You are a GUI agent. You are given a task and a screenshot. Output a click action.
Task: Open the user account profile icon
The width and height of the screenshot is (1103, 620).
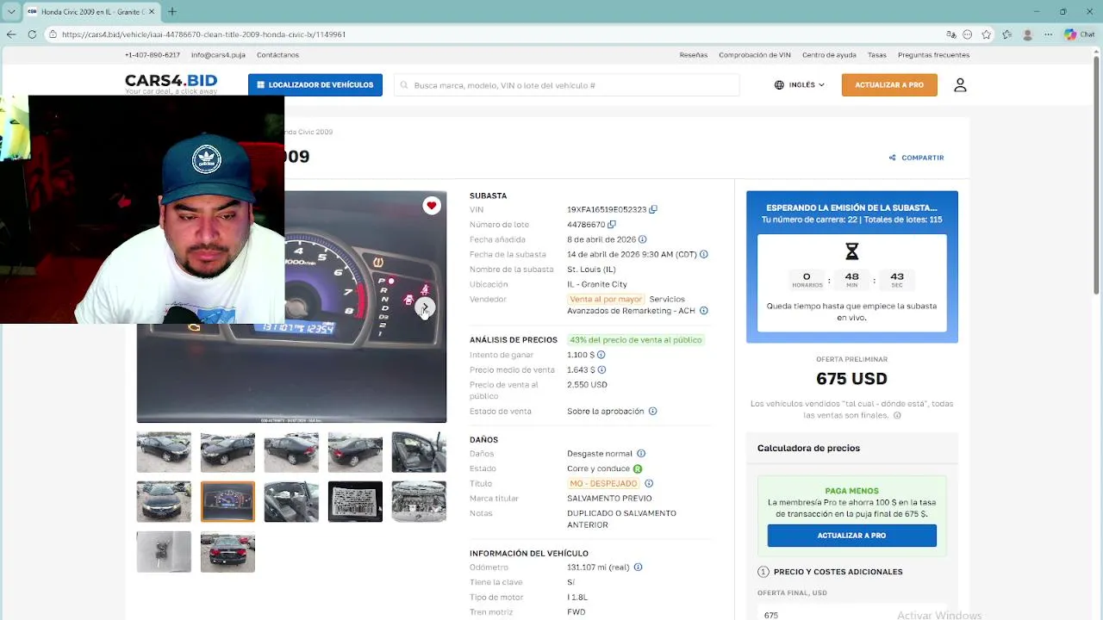coord(960,85)
